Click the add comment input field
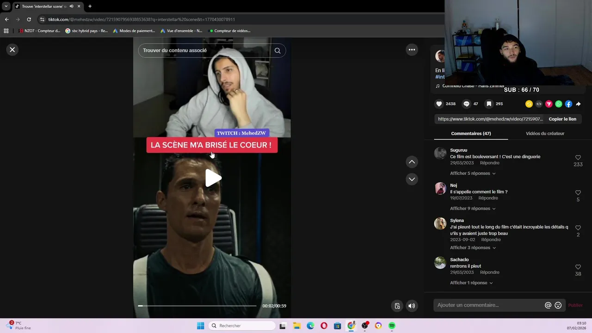Viewport: 592px width, 333px height. pos(489,305)
